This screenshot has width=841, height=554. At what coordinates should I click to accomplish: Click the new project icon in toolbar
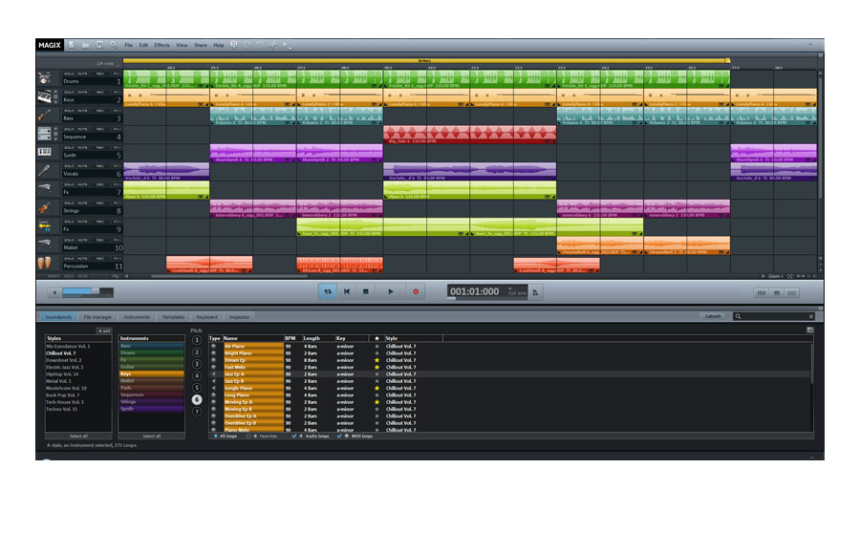(72, 45)
